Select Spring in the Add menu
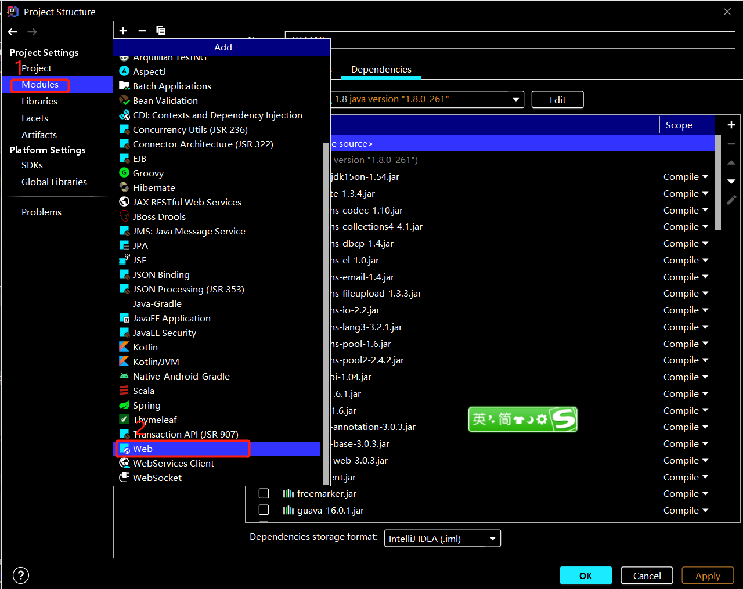This screenshot has width=743, height=589. [x=218, y=405]
